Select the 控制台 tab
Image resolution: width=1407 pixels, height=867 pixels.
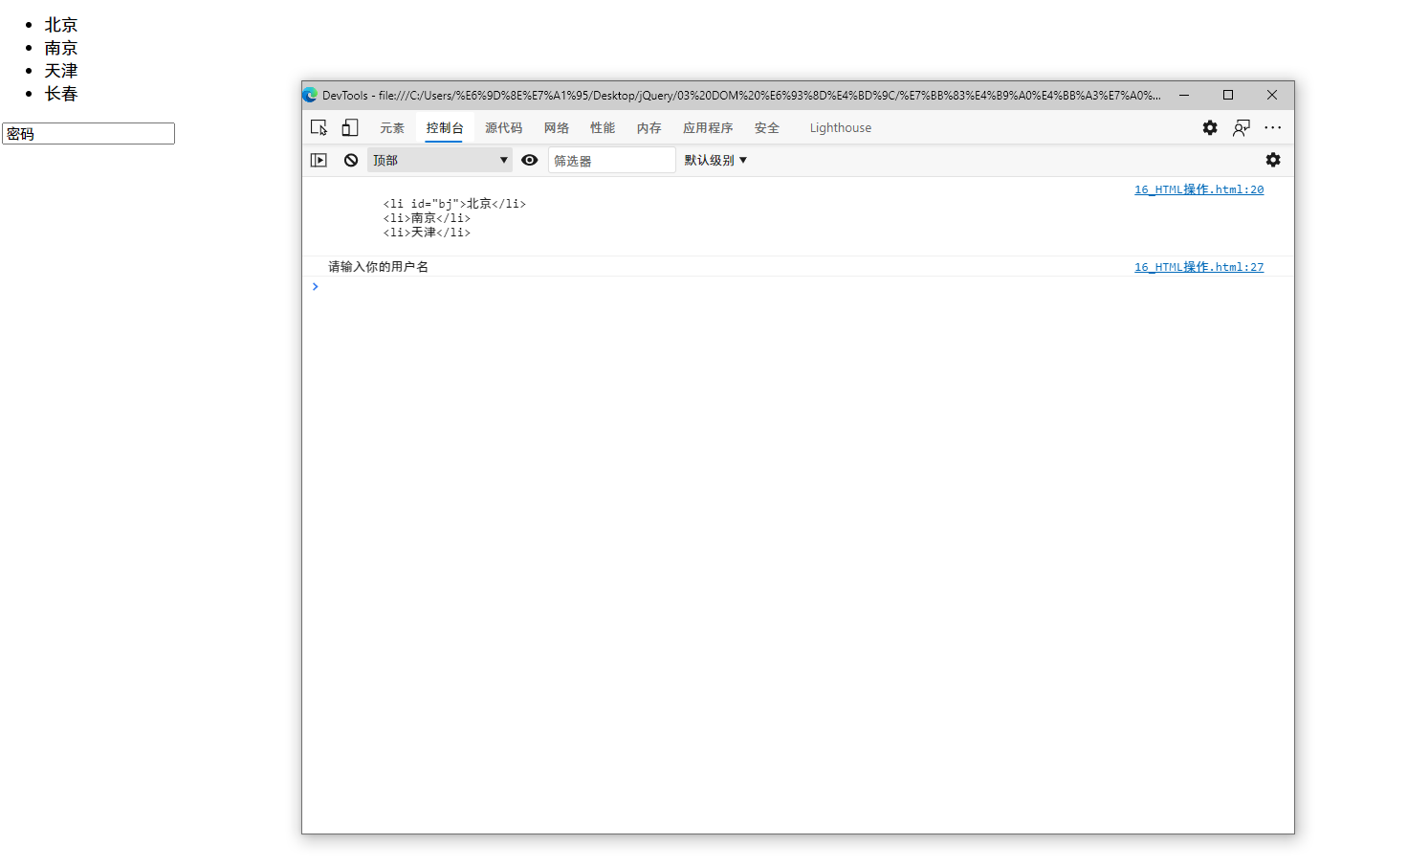[x=445, y=127]
